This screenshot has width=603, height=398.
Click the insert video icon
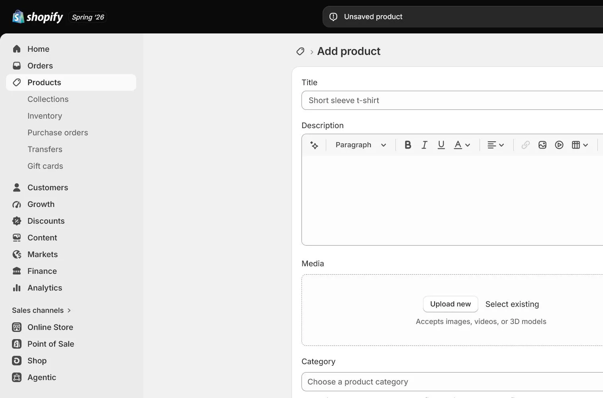[559, 145]
